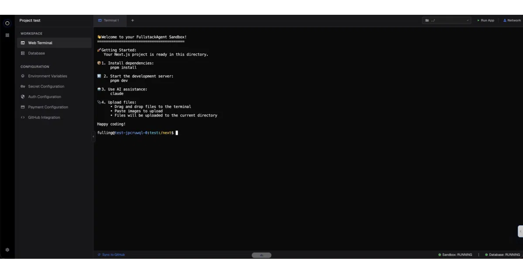523x274 pixels.
Task: Open settings gear icon at bottom left
Action: (x=7, y=250)
